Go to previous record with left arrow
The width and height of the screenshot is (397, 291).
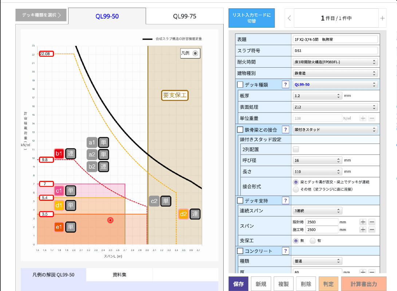click(289, 18)
